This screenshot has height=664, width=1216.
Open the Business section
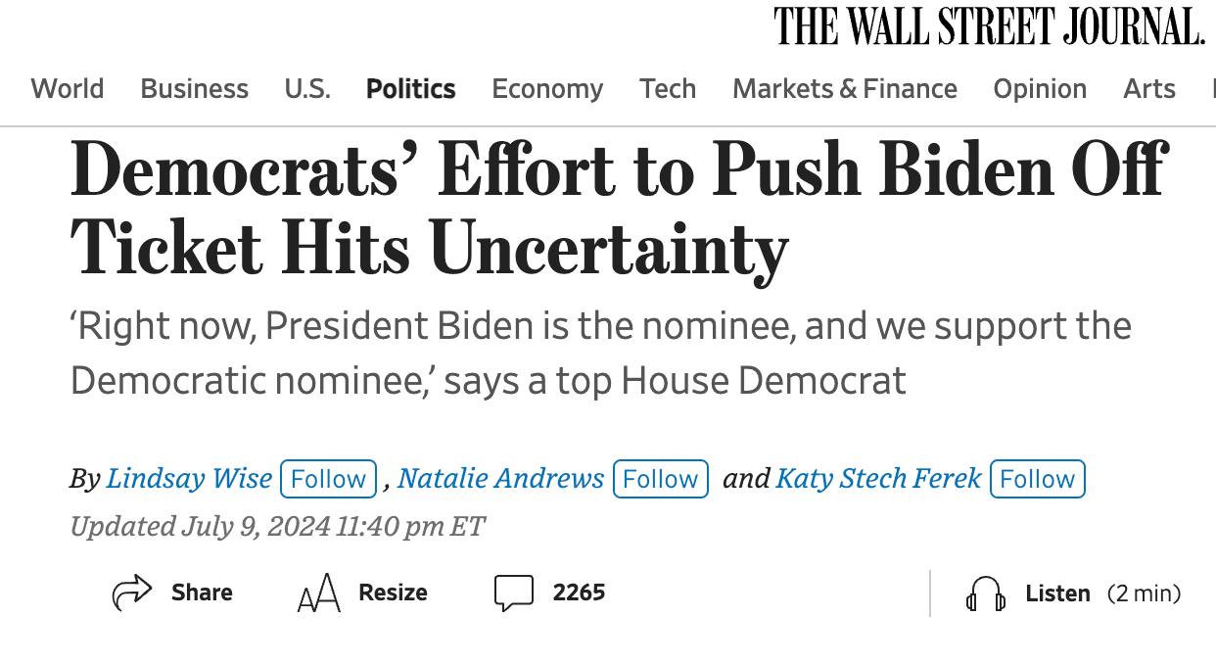pos(194,88)
